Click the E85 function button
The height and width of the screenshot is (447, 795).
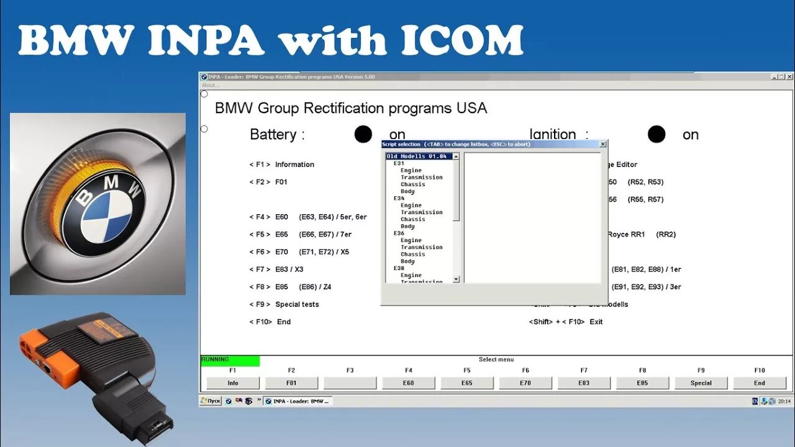tap(642, 383)
